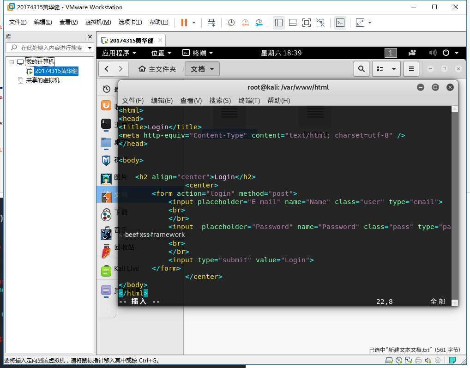The height and width of the screenshot is (368, 470).
Task: Open VMware 帮助(H) menu
Action: tap(159, 22)
